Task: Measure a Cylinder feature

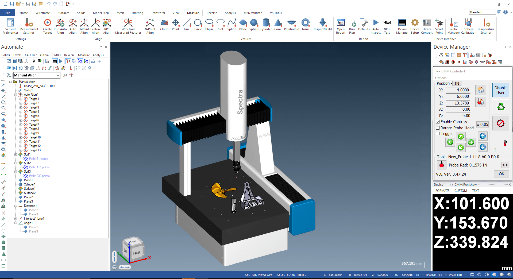Action: tap(266, 25)
